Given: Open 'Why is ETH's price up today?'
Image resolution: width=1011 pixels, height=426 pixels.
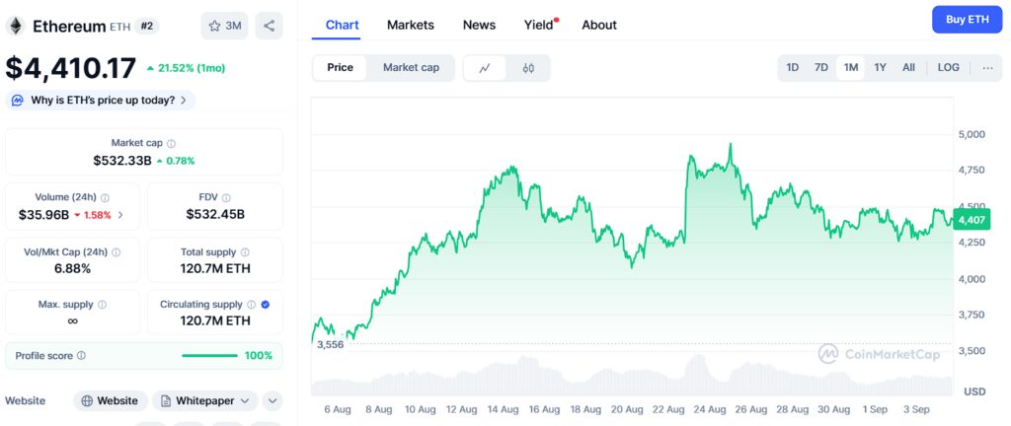Looking at the screenshot, I should point(101,100).
